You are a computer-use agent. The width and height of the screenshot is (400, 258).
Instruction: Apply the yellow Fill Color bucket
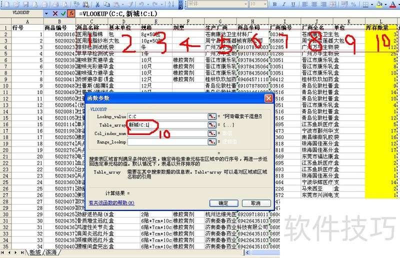click(x=379, y=4)
